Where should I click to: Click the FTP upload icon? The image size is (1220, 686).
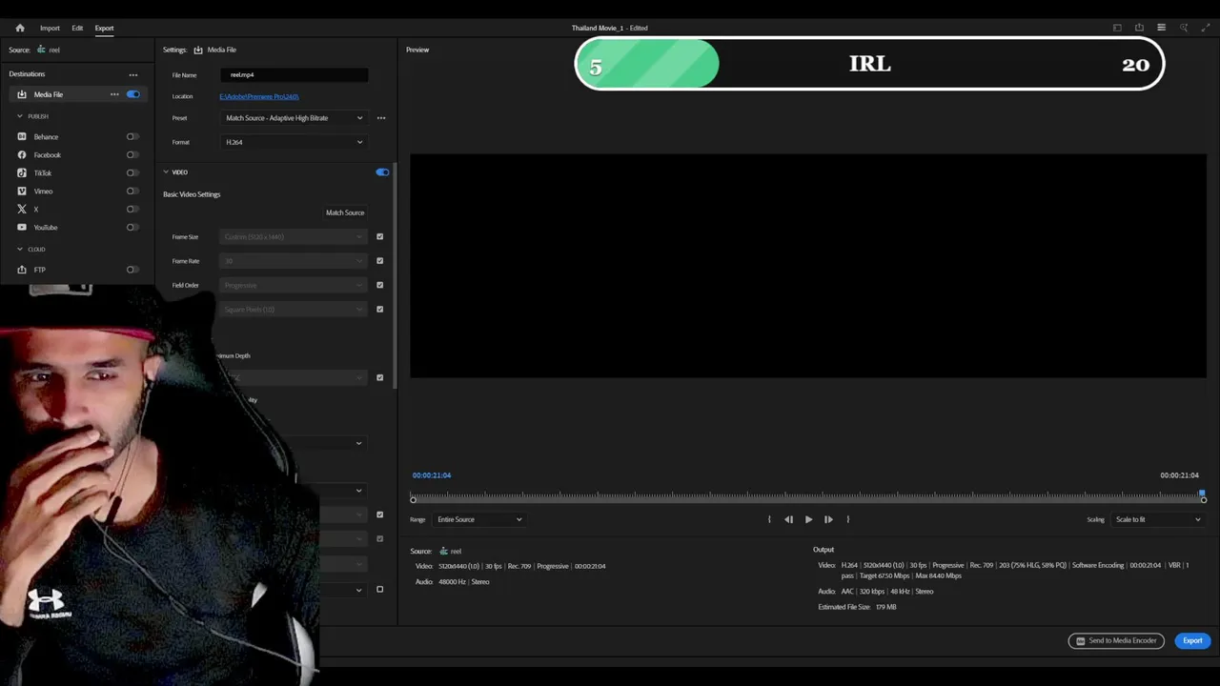[22, 270]
